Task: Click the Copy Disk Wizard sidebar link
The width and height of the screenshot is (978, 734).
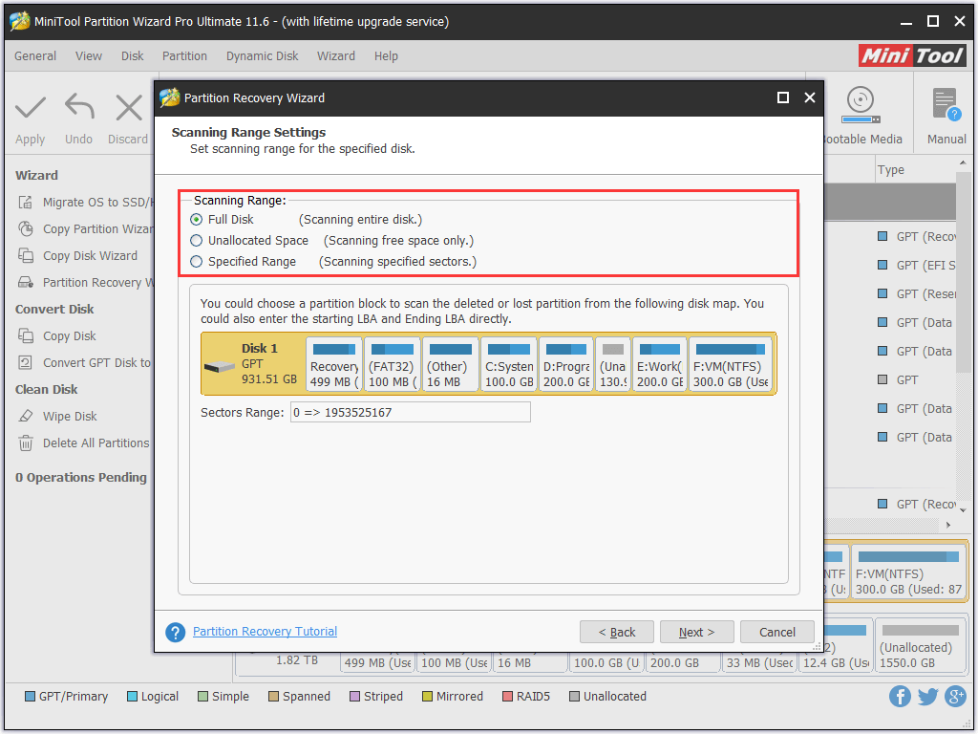Action: pyautogui.click(x=90, y=256)
